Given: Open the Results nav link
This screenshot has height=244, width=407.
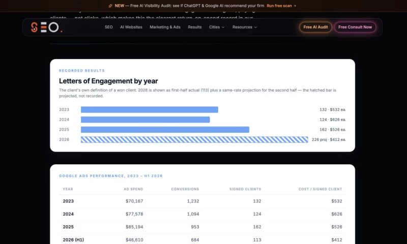Looking at the screenshot, I should 195,27.
